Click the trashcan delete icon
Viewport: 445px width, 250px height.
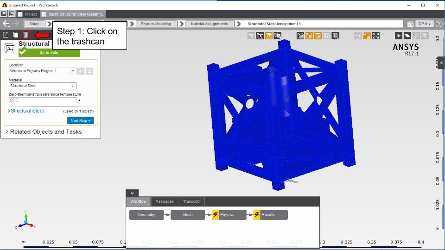tap(25, 35)
